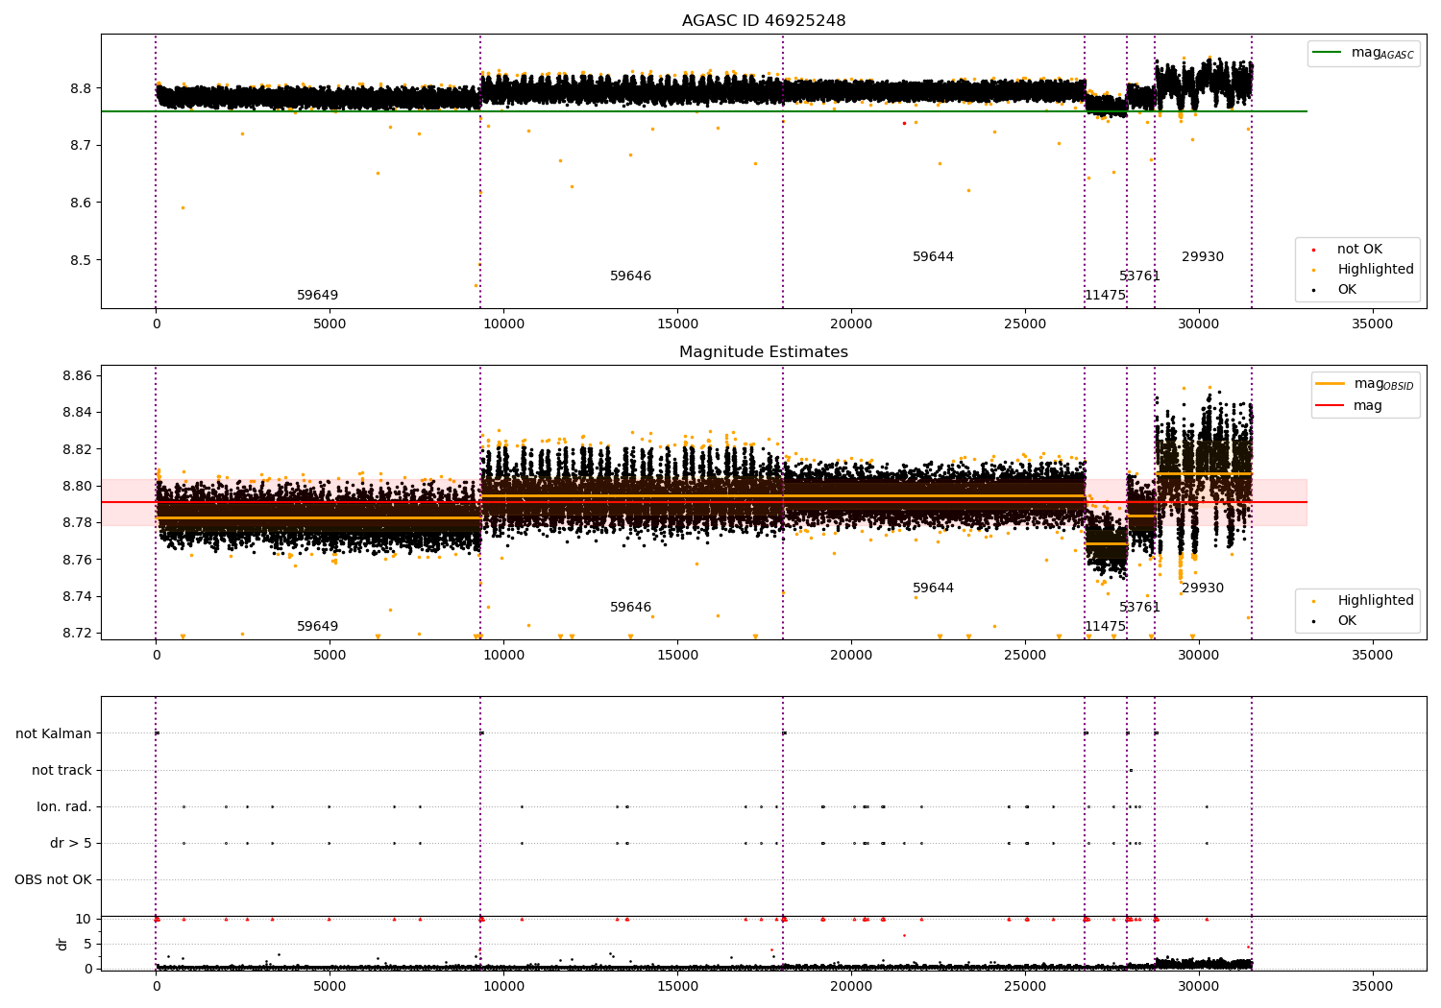The width and height of the screenshot is (1441, 1008).
Task: Click the 10 tick label on dr axis
Action: pyautogui.click(x=84, y=920)
